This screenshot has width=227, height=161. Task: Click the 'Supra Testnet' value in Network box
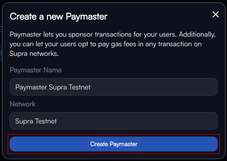pos(36,121)
